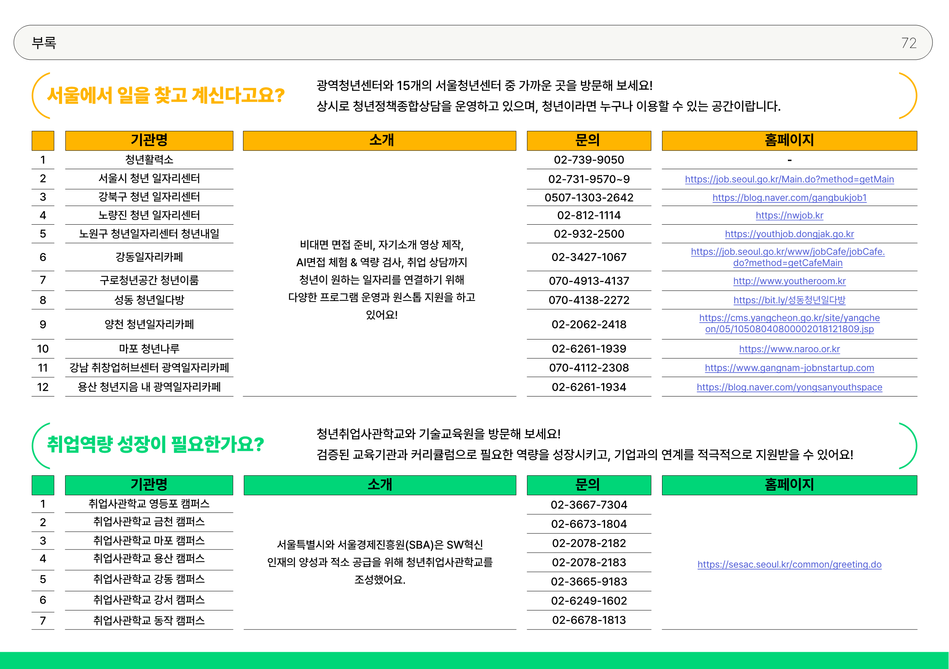Click phone number 02-6261-1934

tap(589, 387)
